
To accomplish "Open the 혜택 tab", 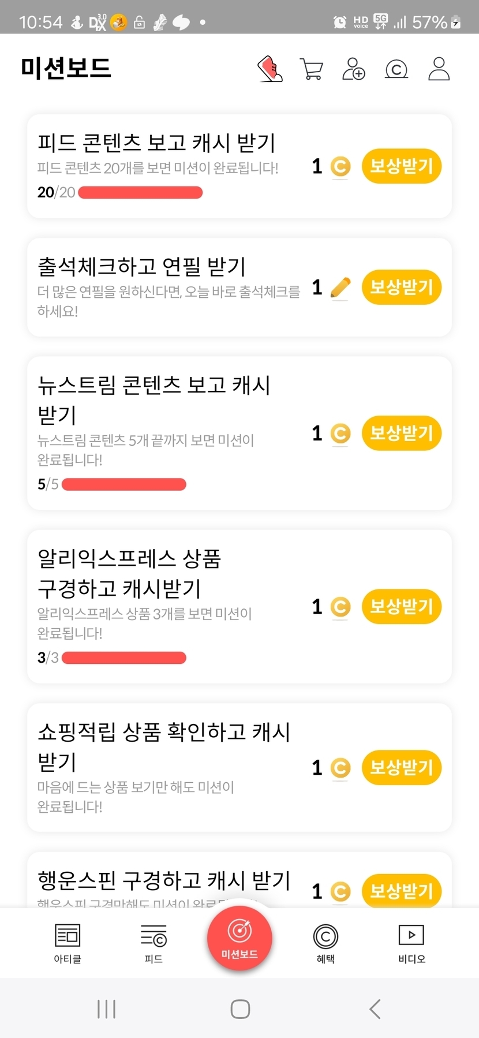I will (325, 943).
